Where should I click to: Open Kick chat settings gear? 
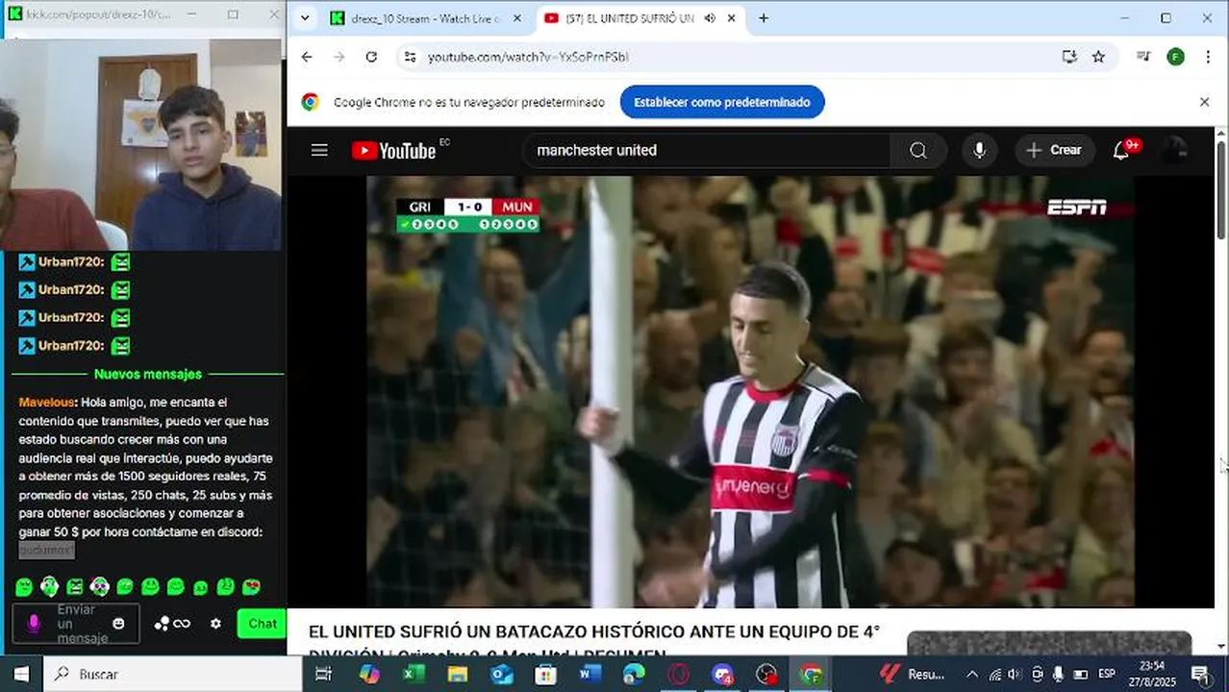[215, 624]
